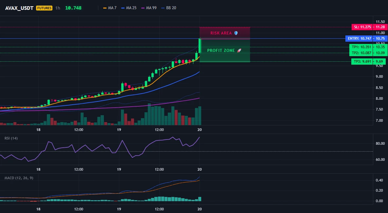Select the TP2: 10.087 label
Image resolution: width=388 pixels, height=213 pixels.
coord(361,53)
